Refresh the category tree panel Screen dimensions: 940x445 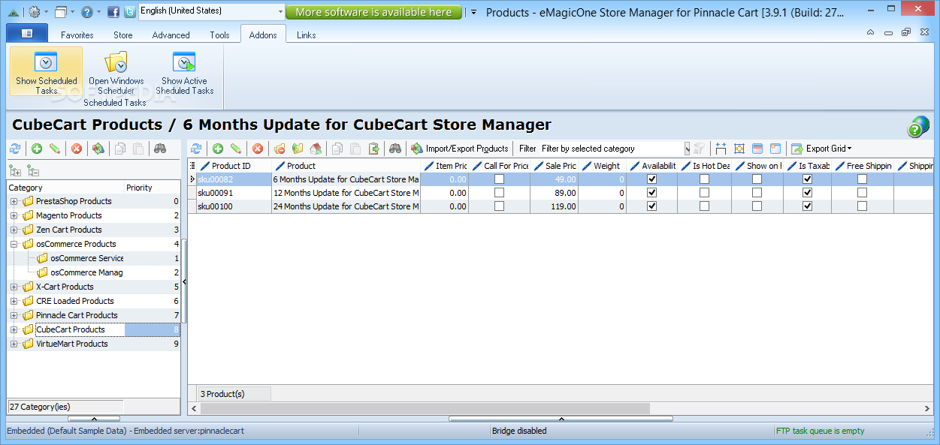pyautogui.click(x=14, y=149)
